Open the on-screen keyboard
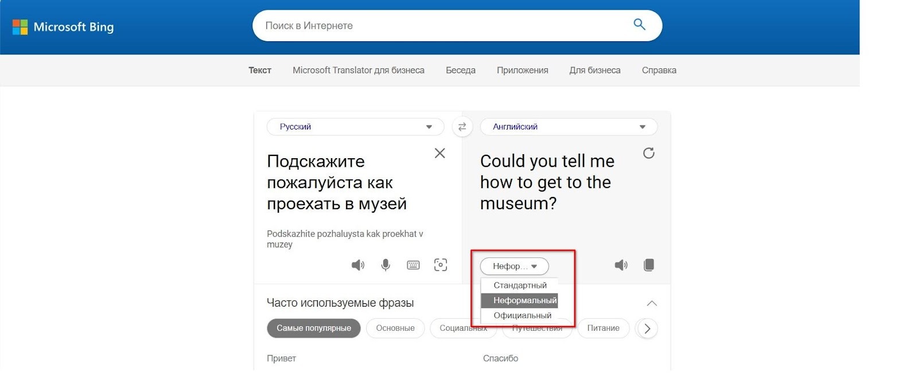 click(x=413, y=265)
